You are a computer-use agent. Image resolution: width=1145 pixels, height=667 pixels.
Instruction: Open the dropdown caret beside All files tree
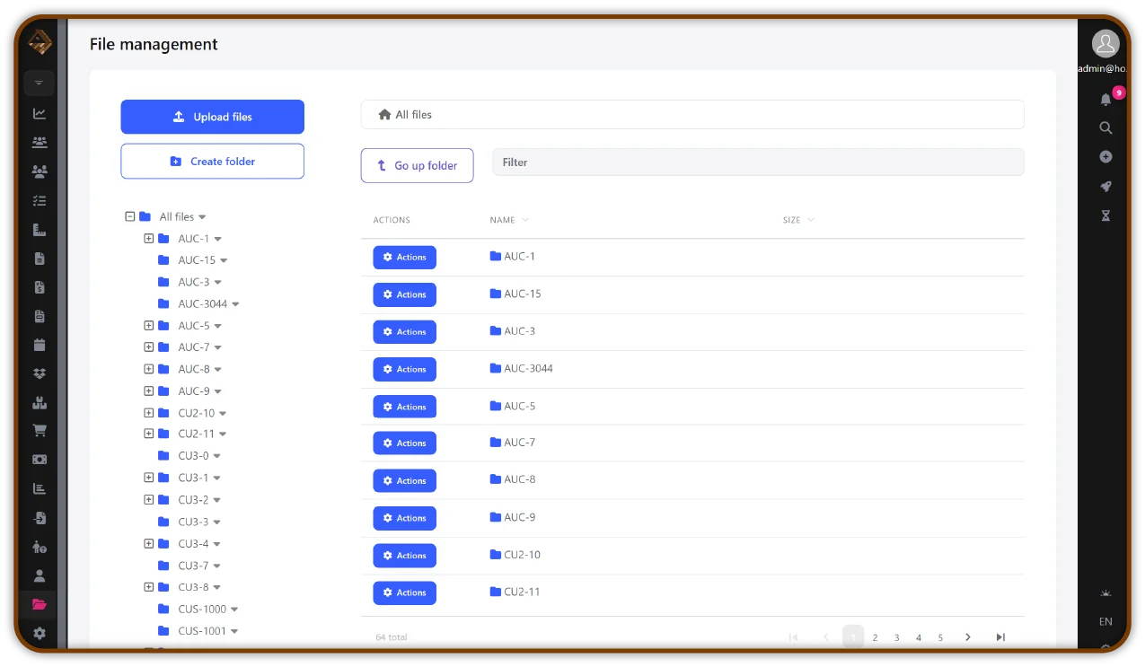coord(202,217)
